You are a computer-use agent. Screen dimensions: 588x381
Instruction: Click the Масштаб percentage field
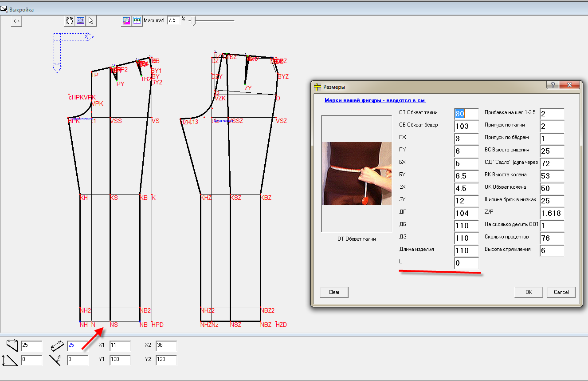point(173,20)
